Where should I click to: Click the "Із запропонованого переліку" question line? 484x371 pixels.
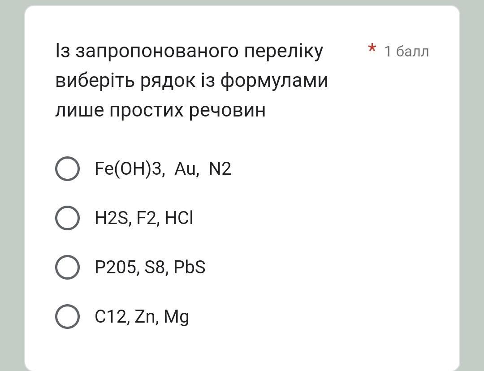[x=189, y=51]
